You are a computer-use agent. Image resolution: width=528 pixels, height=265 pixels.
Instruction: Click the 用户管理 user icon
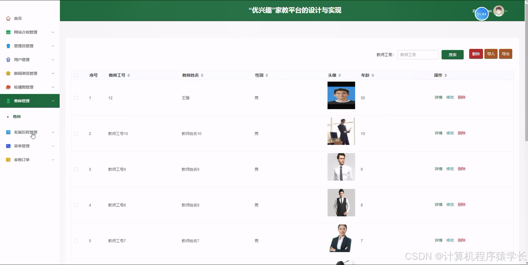coord(8,60)
